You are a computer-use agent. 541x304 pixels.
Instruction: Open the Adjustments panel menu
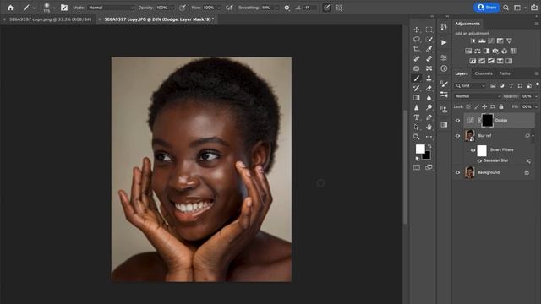pyautogui.click(x=537, y=24)
